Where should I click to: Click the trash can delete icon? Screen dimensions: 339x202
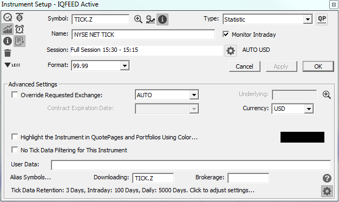point(8,53)
